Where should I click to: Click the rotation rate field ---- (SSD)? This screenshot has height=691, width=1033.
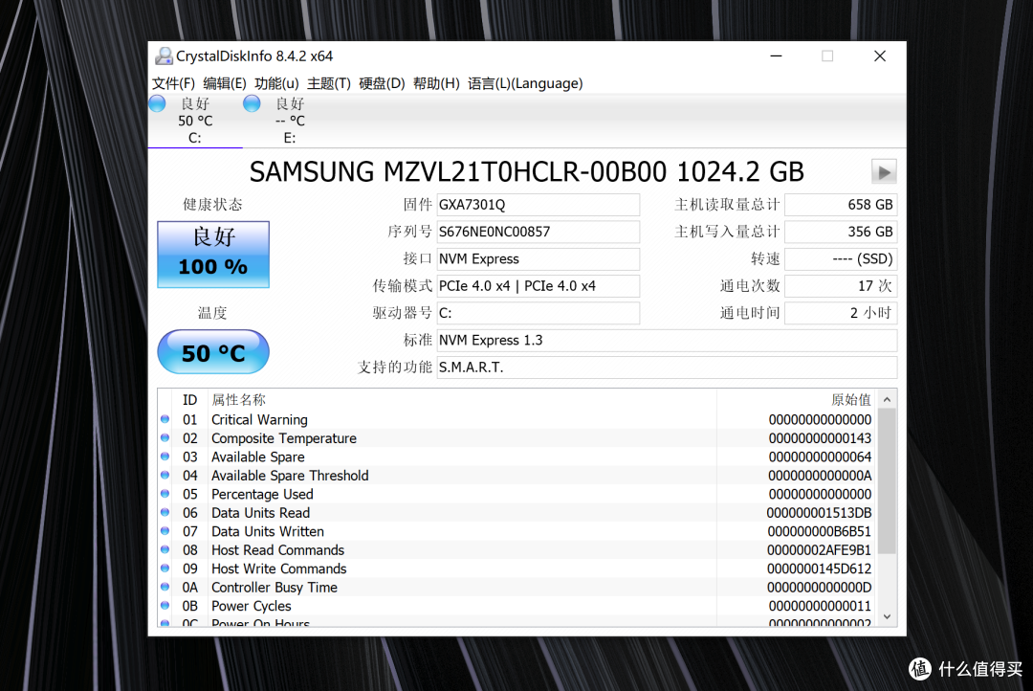[841, 259]
